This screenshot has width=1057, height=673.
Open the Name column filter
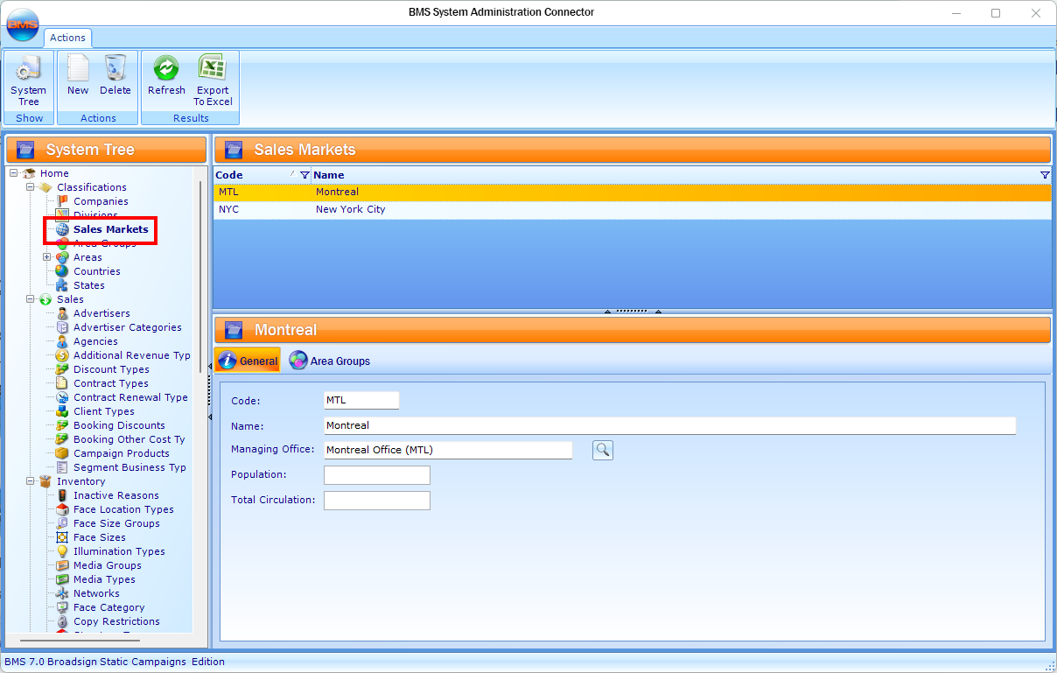click(1045, 175)
